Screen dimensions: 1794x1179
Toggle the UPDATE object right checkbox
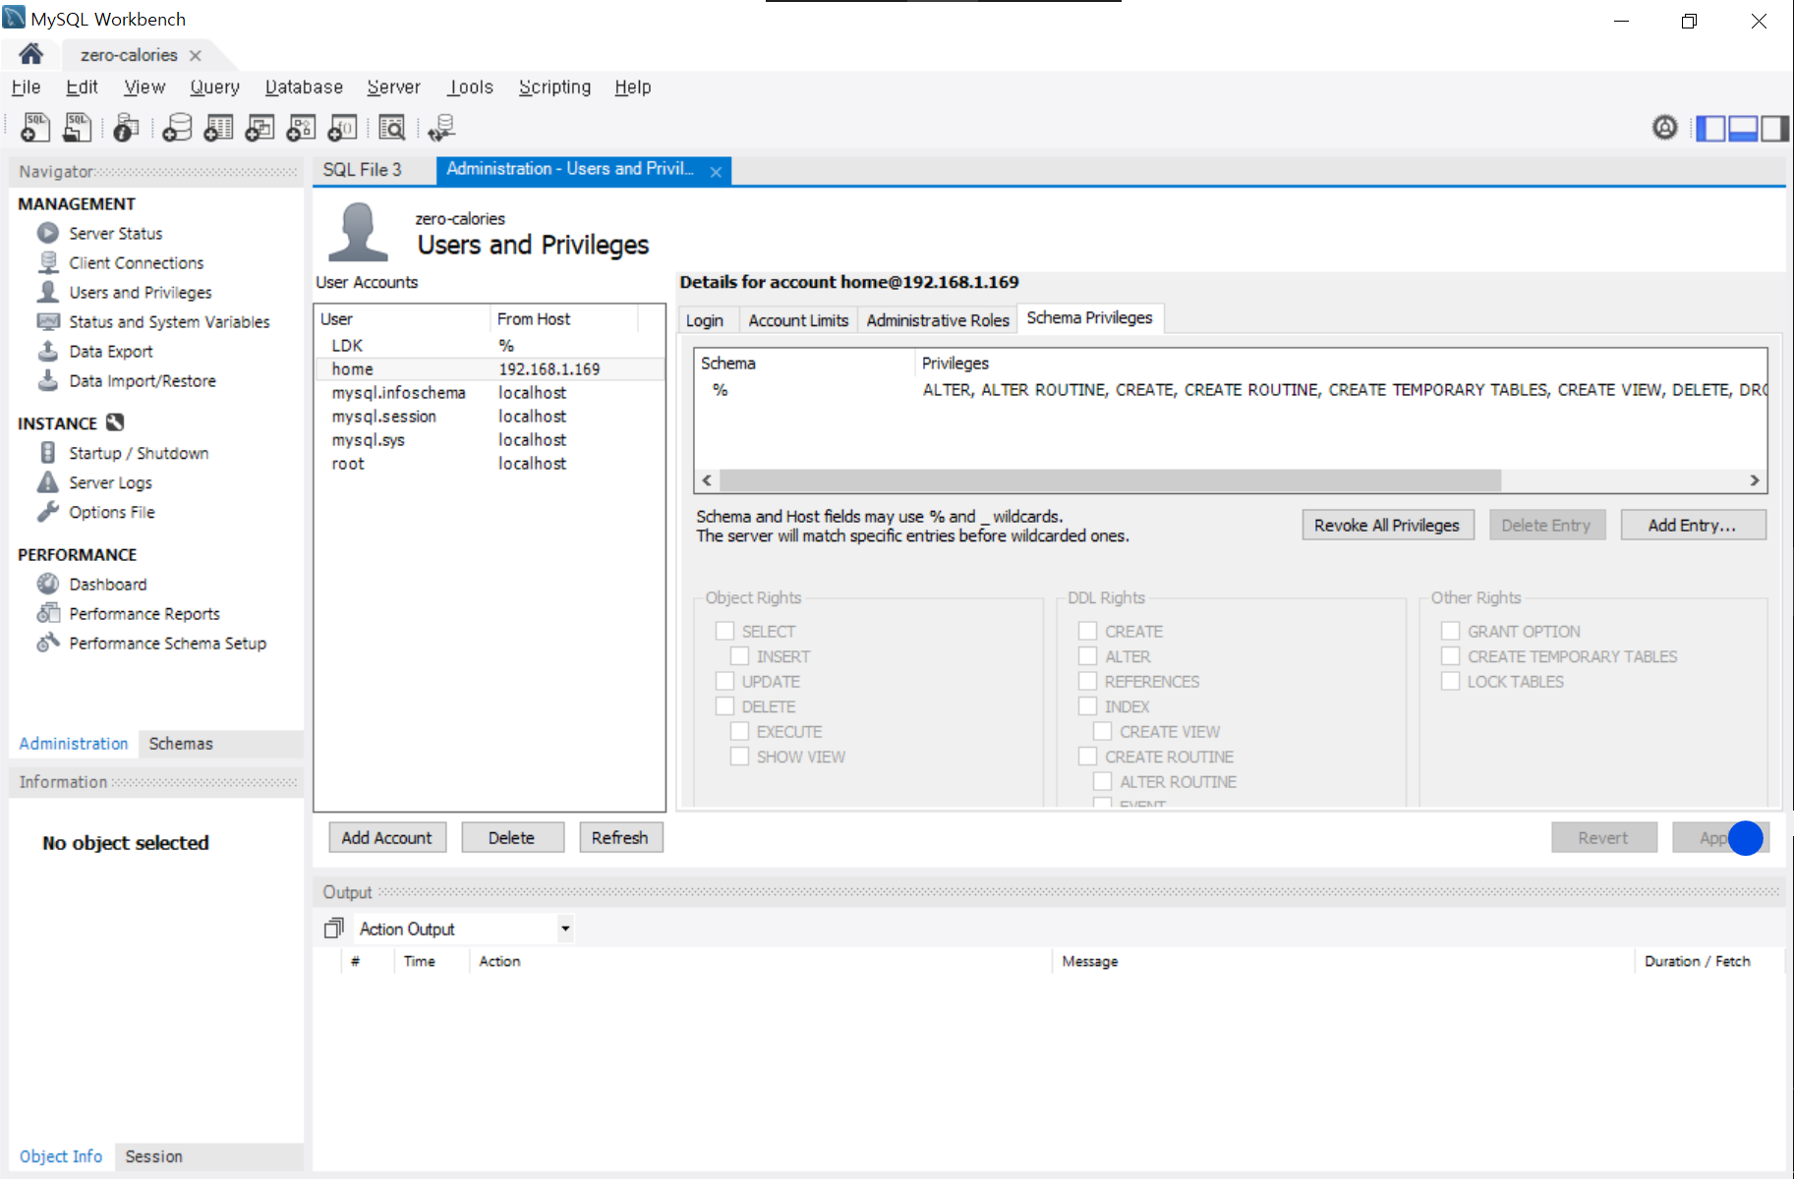[725, 681]
